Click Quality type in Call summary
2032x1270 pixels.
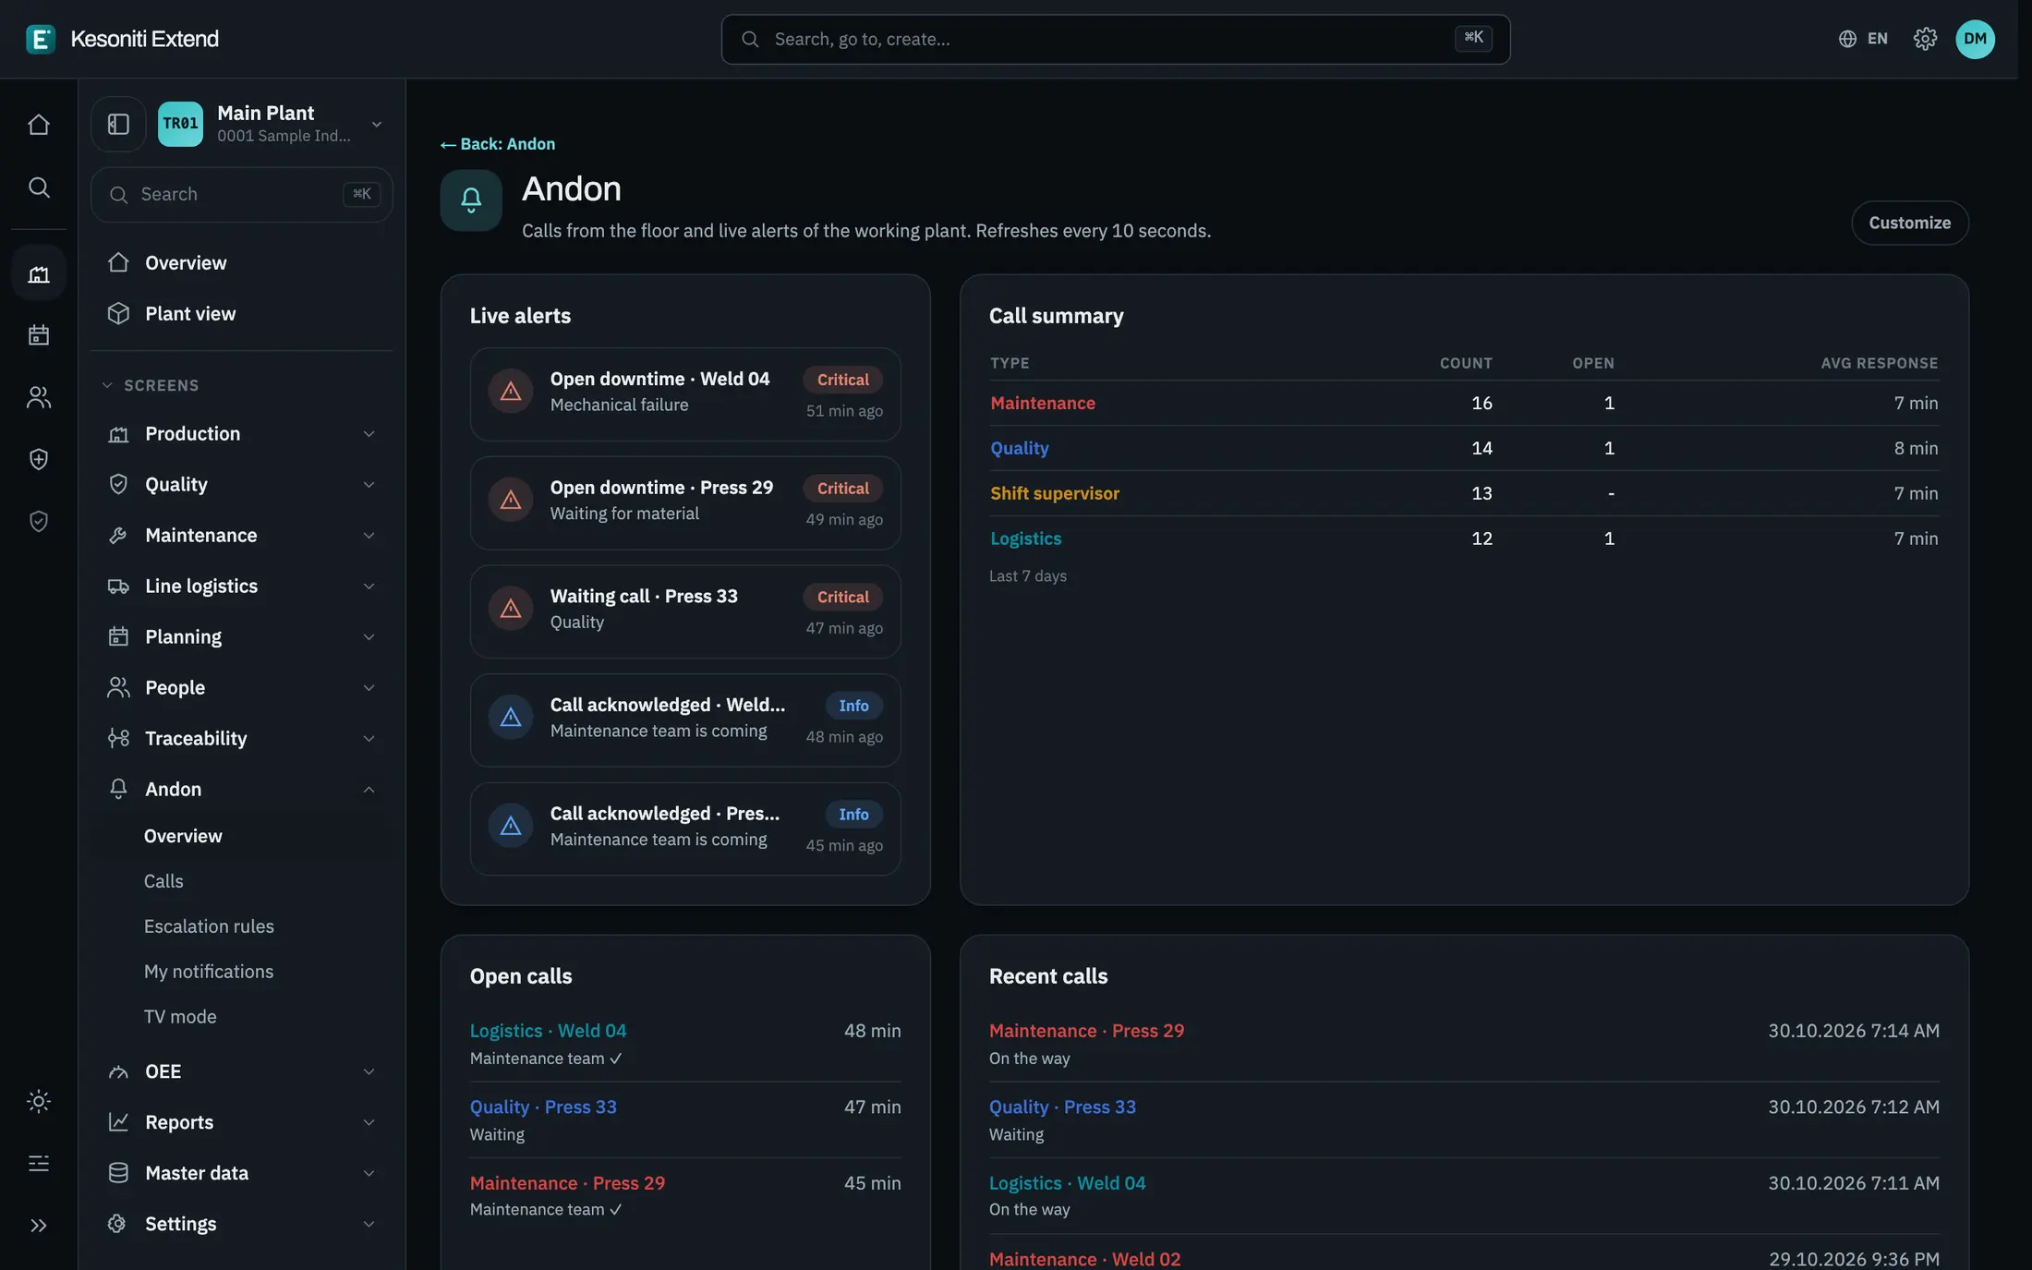1019,448
